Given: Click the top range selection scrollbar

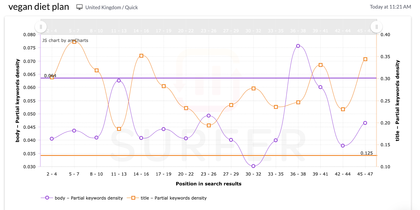Looking at the screenshot, I should pyautogui.click(x=209, y=26).
